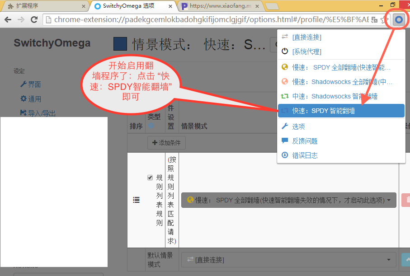
Task: Open 选项 from the popup menu
Action: pyautogui.click(x=341, y=126)
